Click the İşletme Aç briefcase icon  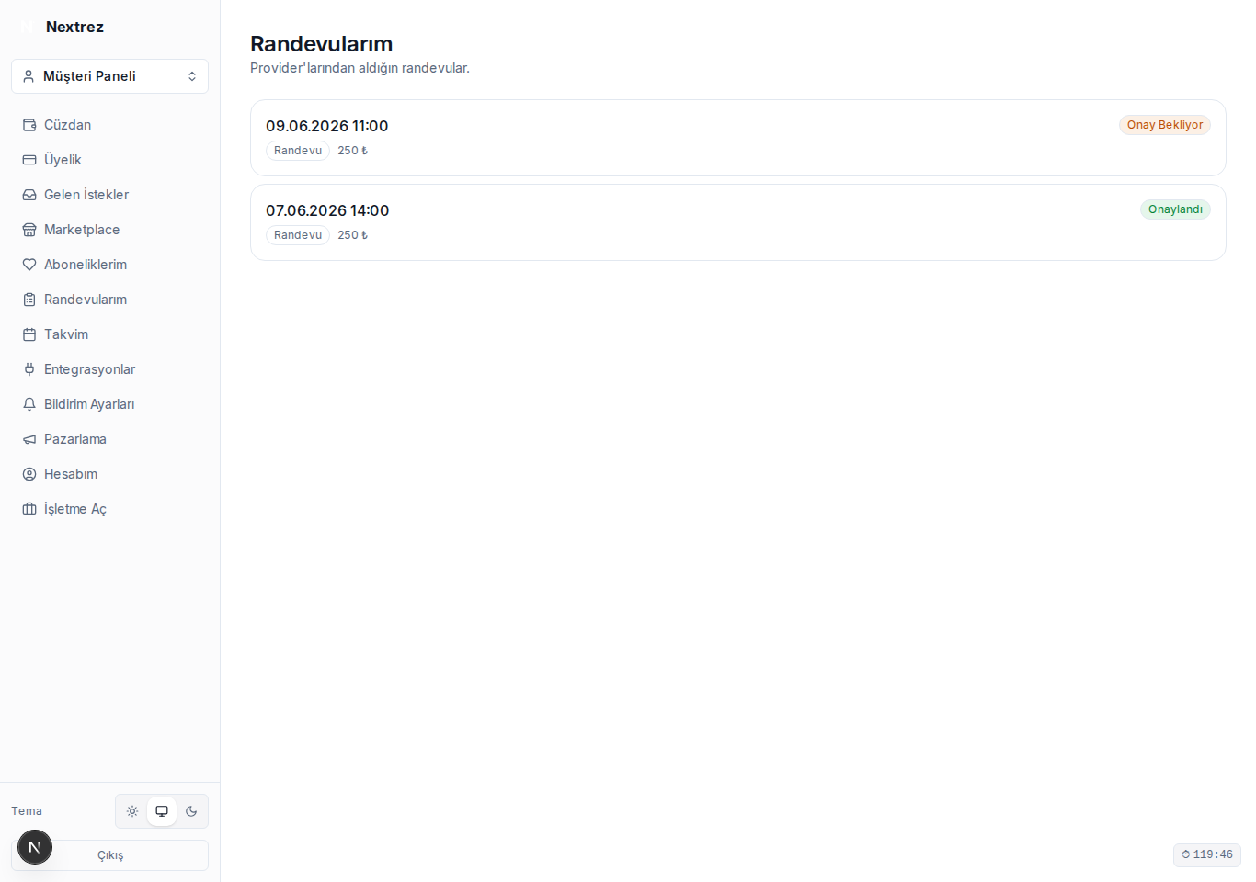29,509
